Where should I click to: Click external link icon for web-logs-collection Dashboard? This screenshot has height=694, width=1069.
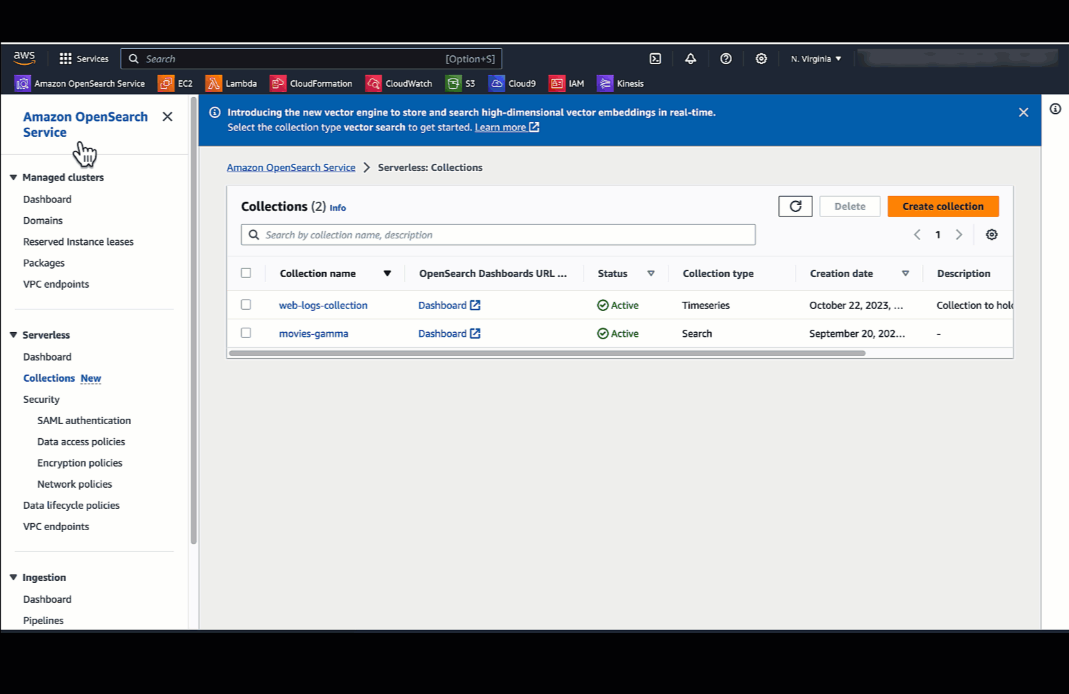(475, 305)
